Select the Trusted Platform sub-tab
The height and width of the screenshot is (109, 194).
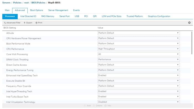coord(134,16)
